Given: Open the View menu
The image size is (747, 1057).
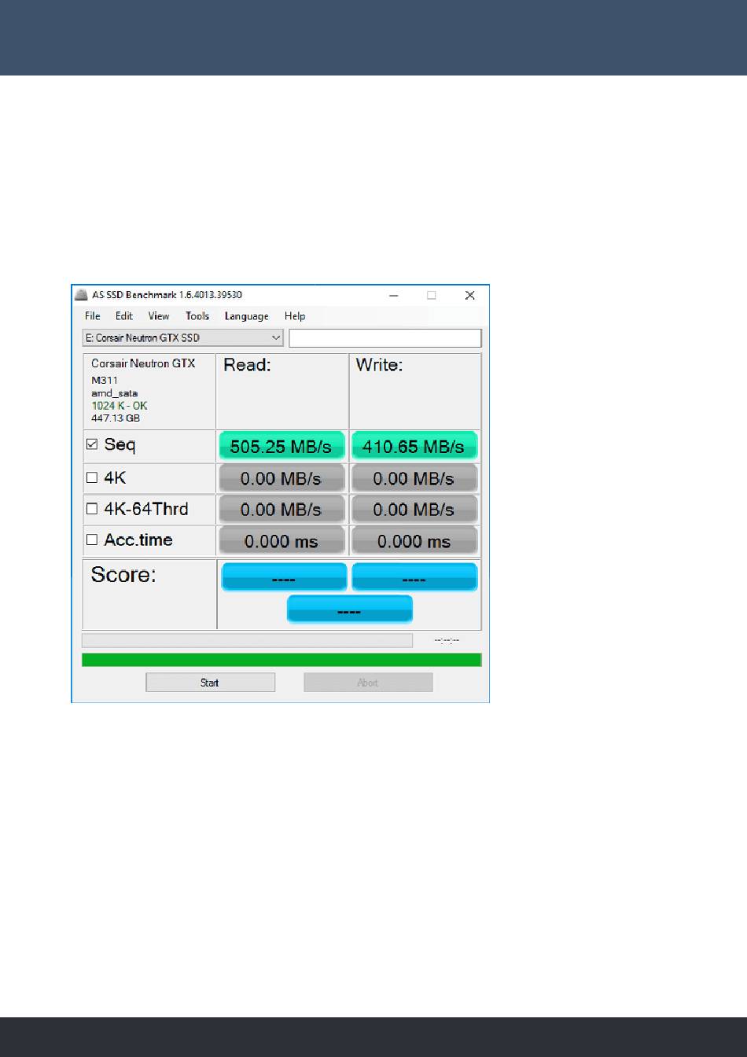Looking at the screenshot, I should coord(159,316).
